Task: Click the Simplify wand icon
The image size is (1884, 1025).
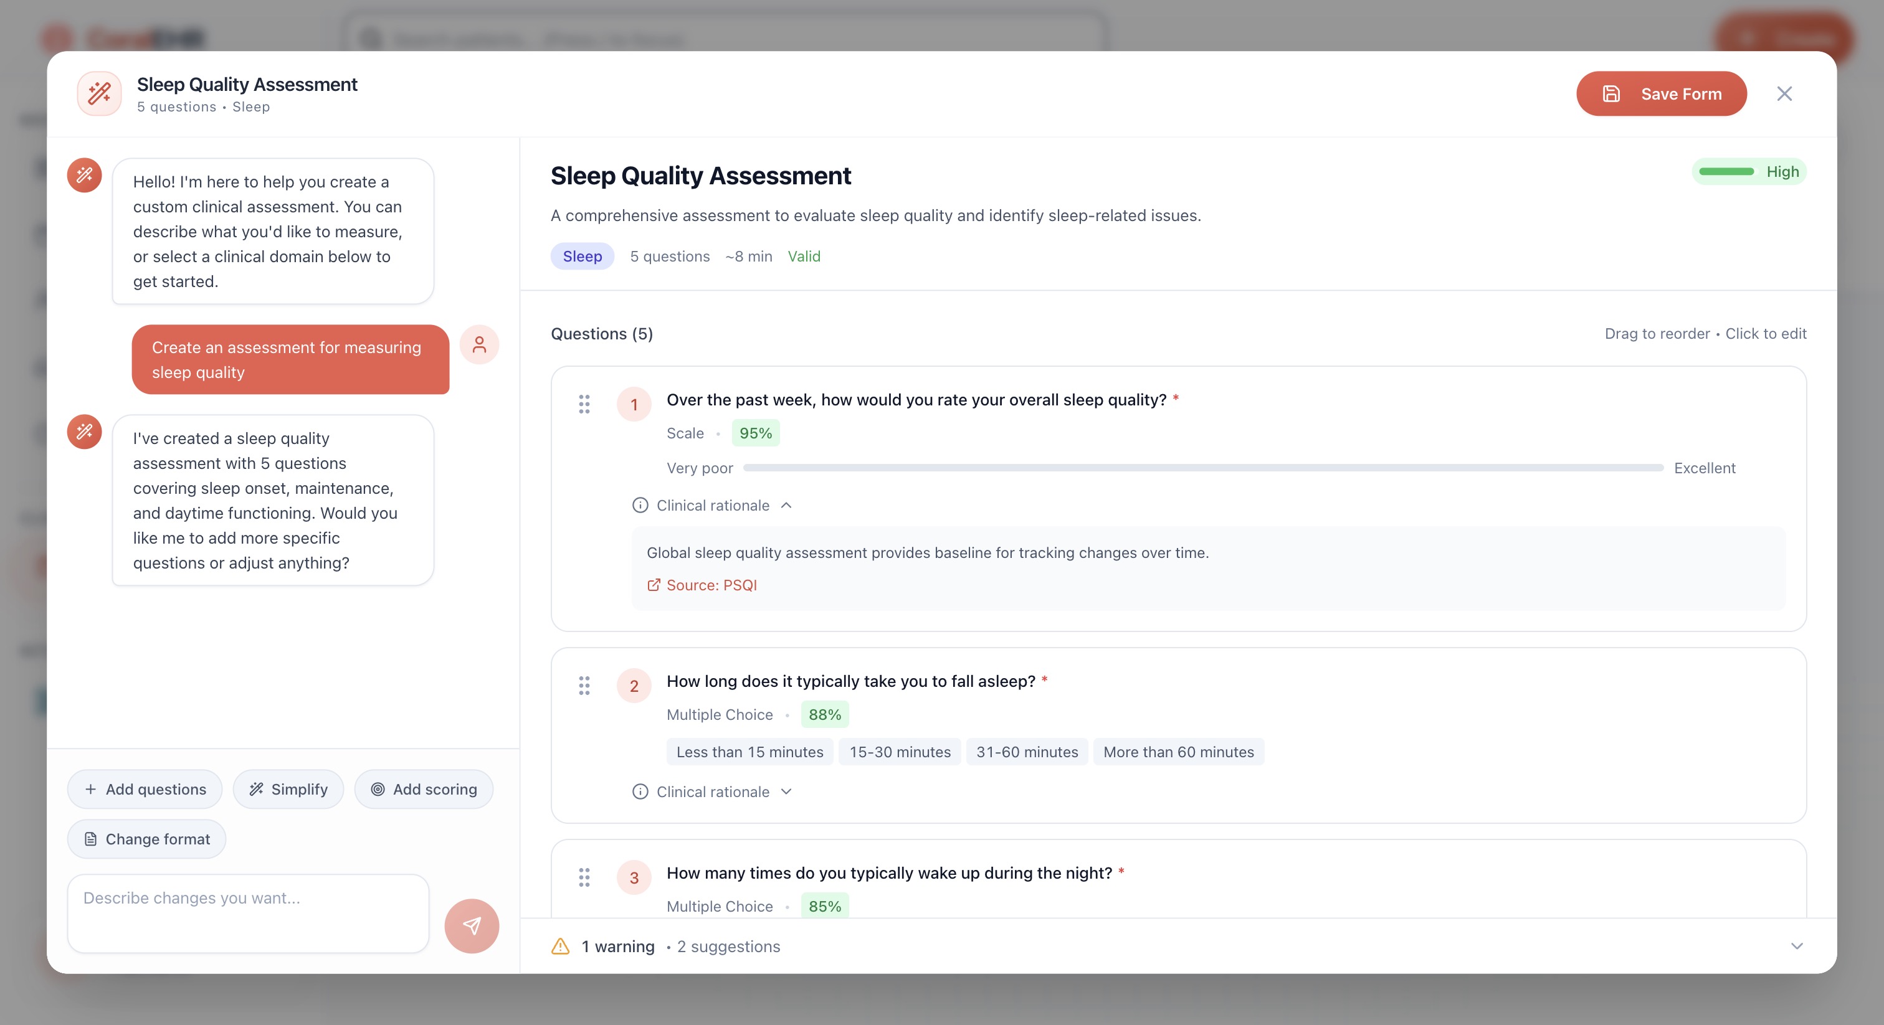Action: point(255,790)
